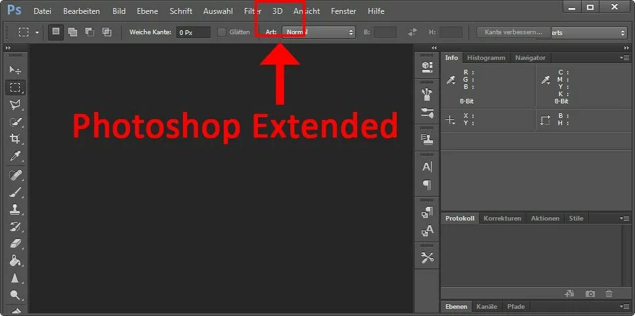Open the 3D cube panel icon
Image resolution: width=635 pixels, height=316 pixels.
[x=427, y=67]
